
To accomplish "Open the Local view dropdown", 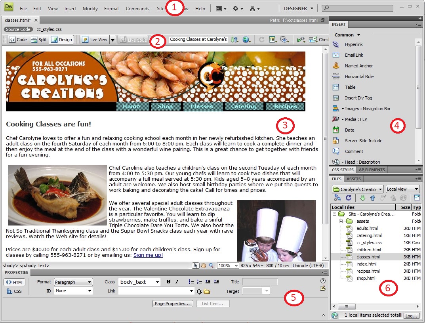I will 402,189.
